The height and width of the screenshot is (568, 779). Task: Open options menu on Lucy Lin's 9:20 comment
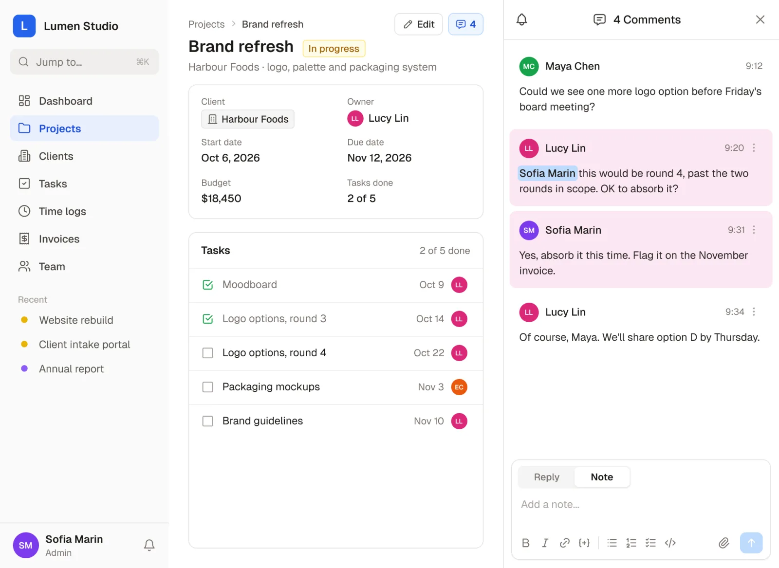[754, 148]
